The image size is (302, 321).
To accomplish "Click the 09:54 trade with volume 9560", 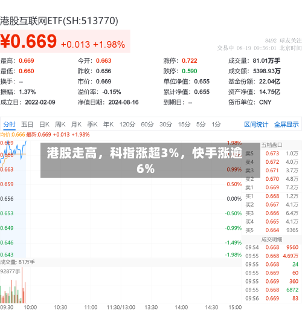I will point(272,247).
